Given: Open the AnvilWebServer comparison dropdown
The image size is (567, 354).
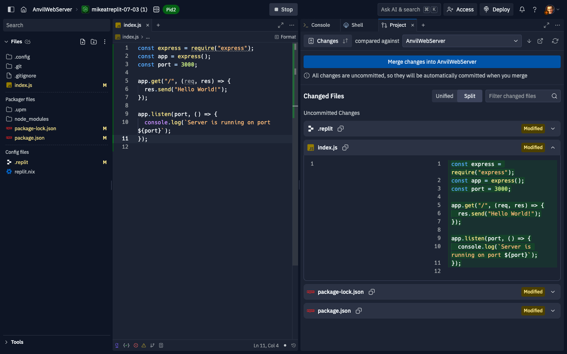Looking at the screenshot, I should 461,41.
